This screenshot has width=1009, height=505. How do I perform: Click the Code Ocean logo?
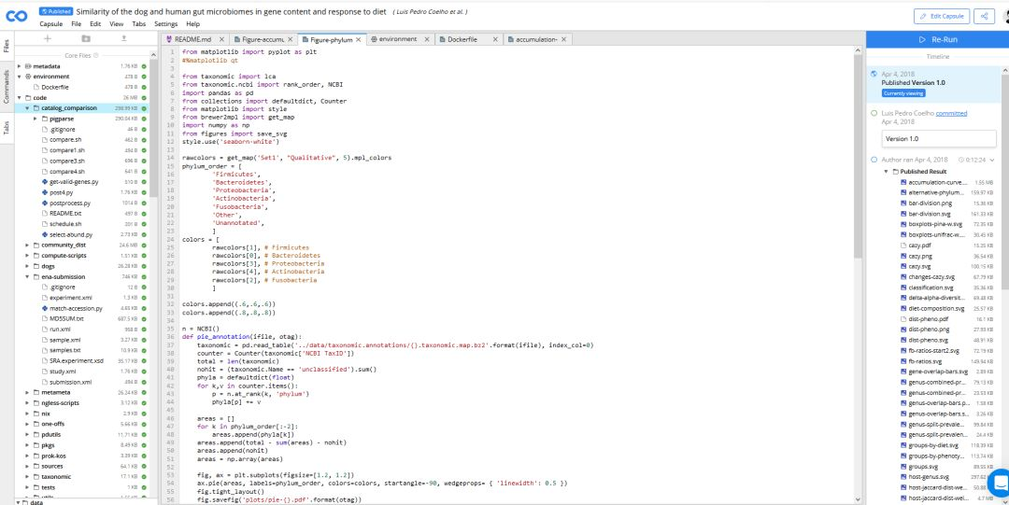click(17, 16)
